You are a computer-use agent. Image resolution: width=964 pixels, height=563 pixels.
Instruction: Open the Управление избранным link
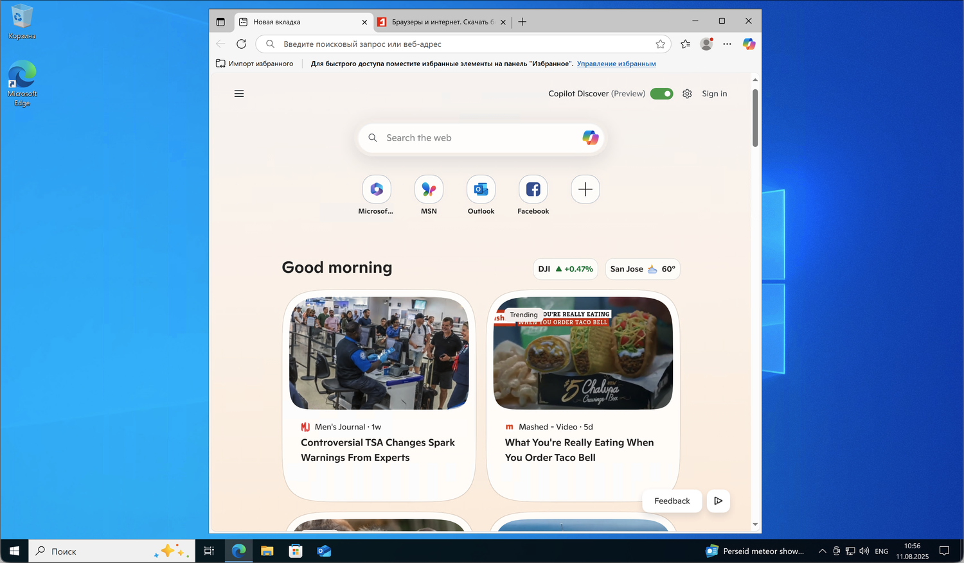coord(616,64)
